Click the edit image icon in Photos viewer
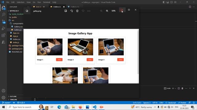Image resolution: width=197 pixels, height=110 pixels. pos(66,11)
